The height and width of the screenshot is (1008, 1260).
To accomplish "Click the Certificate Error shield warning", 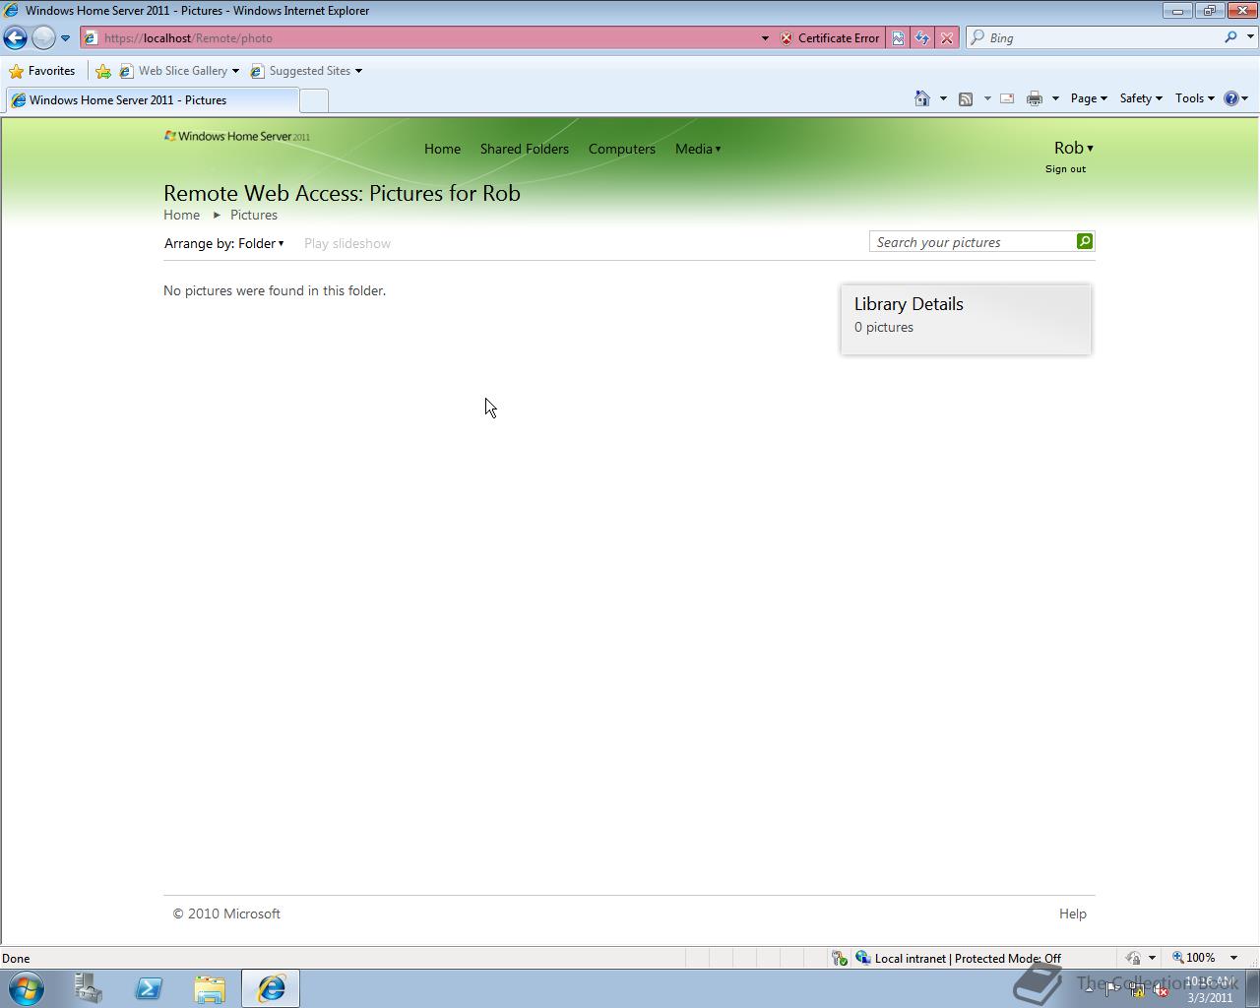I will pos(830,38).
